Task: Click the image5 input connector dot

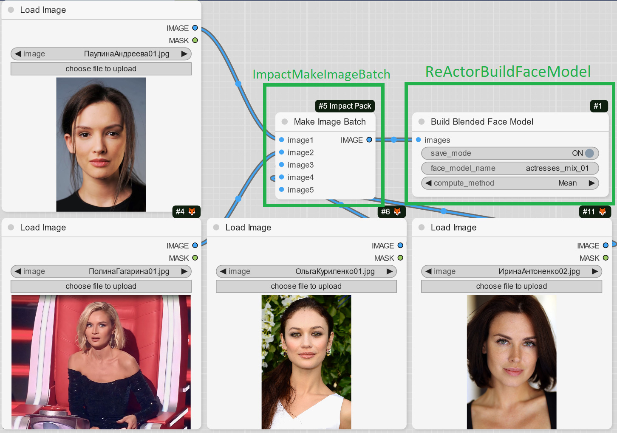Action: tap(281, 190)
